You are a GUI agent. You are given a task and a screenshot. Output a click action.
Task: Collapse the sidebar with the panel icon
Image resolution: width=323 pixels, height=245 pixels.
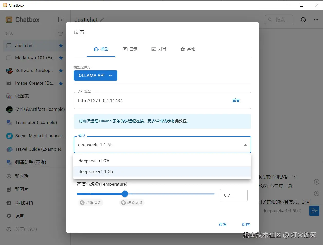coord(61,20)
